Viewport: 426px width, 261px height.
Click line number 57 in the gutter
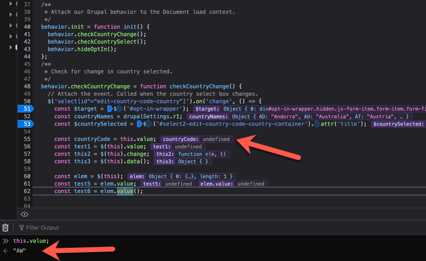coord(27,154)
